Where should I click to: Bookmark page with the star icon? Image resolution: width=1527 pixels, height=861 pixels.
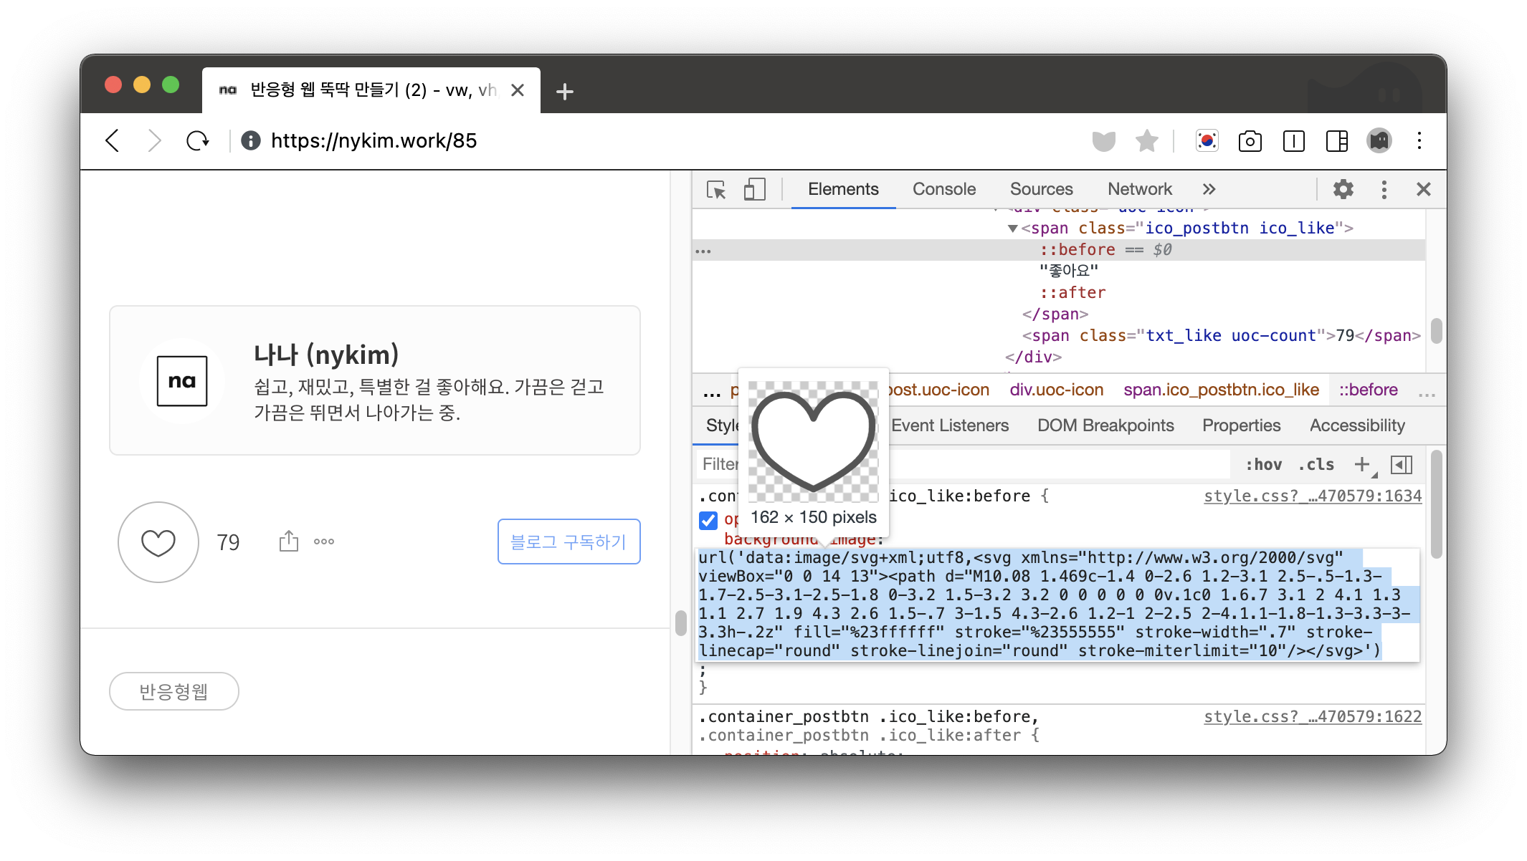pyautogui.click(x=1147, y=141)
